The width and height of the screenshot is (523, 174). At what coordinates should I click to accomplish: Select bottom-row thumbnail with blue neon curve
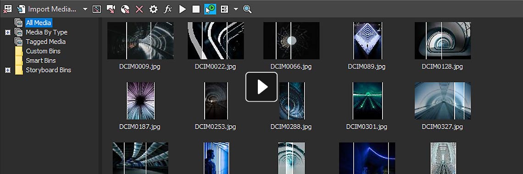pyautogui.click(x=367, y=158)
